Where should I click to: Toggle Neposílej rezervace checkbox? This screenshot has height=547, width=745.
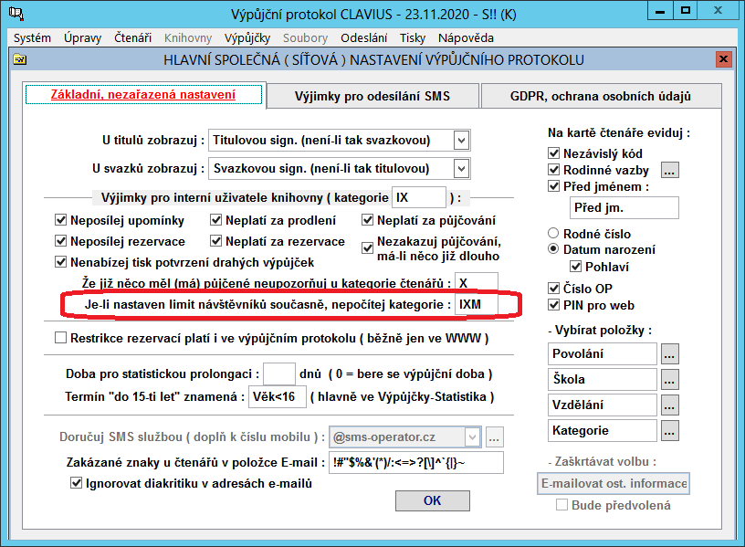[60, 241]
